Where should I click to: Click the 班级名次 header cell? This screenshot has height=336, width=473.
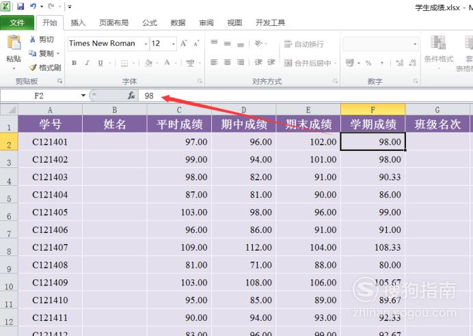[437, 124]
